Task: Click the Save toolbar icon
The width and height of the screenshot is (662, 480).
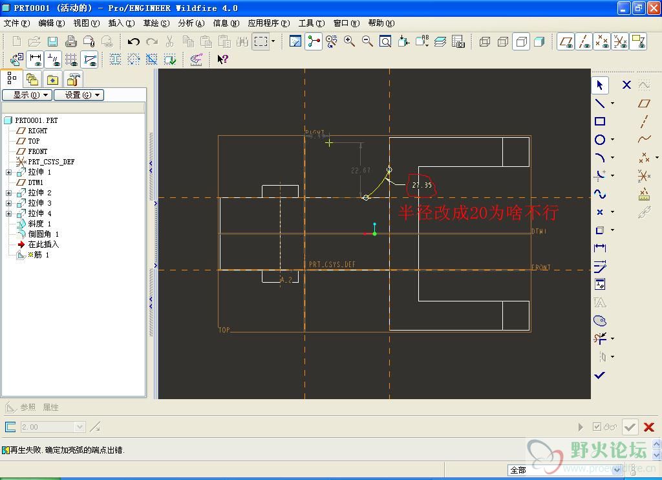Action: click(52, 41)
